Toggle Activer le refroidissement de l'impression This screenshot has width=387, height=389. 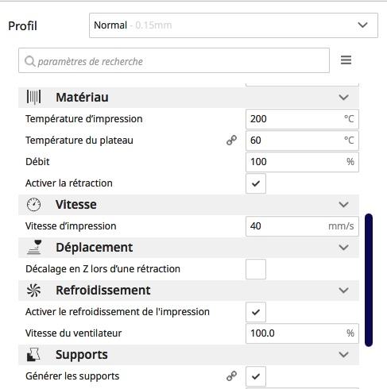256,312
